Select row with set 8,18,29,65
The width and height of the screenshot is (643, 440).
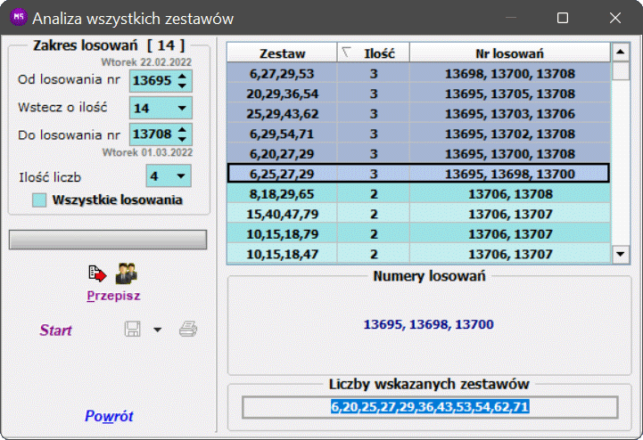pos(418,194)
